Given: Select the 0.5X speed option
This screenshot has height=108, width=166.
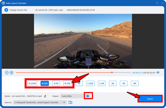Looking at the screenshot, I should coord(56,83).
